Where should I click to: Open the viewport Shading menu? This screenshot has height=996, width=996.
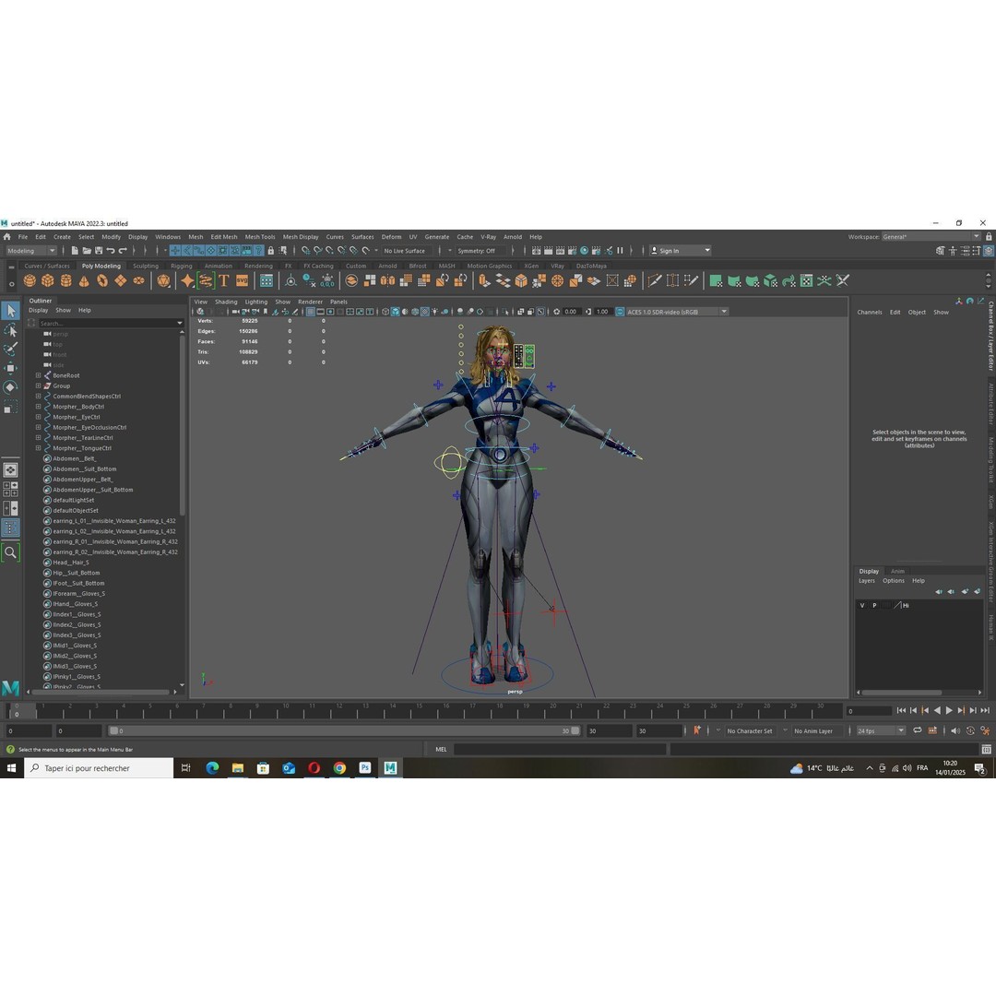tap(226, 302)
